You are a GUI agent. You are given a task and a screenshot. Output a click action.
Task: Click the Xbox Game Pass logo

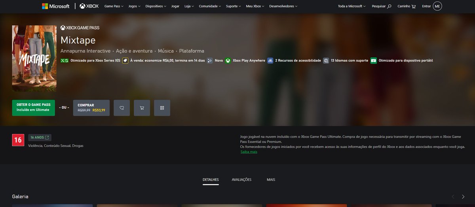[x=80, y=28]
